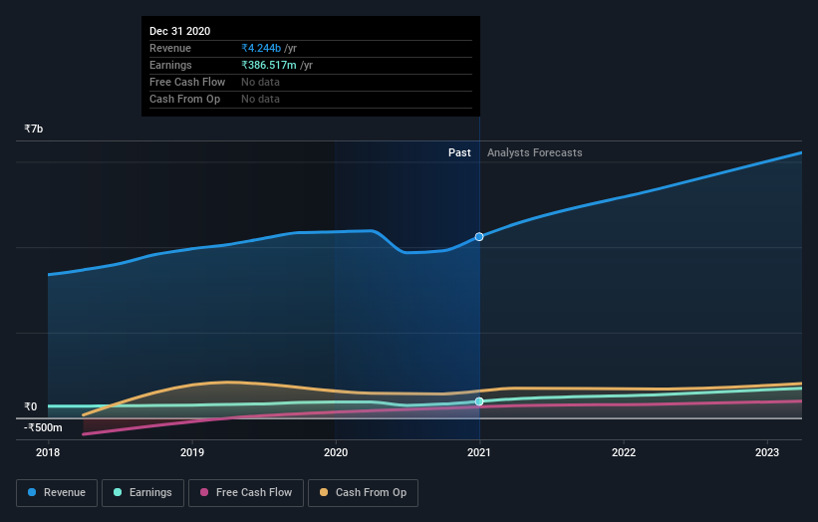Screen dimensions: 818x522
Task: Click the 2021 x-axis label
Action: click(x=479, y=452)
